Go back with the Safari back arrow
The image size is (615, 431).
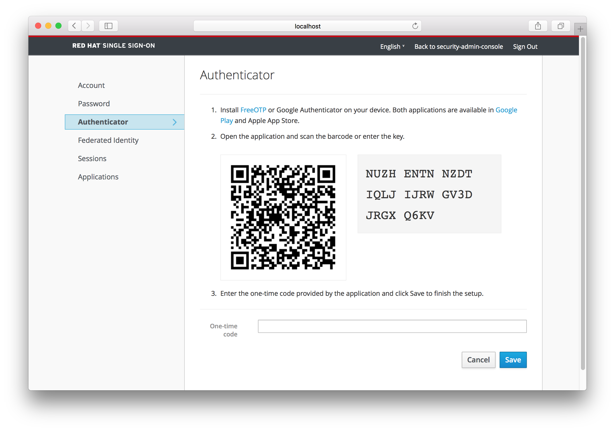74,26
